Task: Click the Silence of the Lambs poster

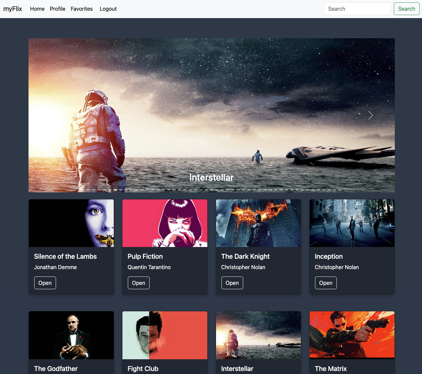Action: [71, 223]
